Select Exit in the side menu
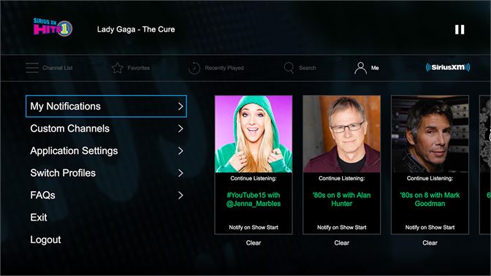Viewport: 491px width, 276px height. 39,218
